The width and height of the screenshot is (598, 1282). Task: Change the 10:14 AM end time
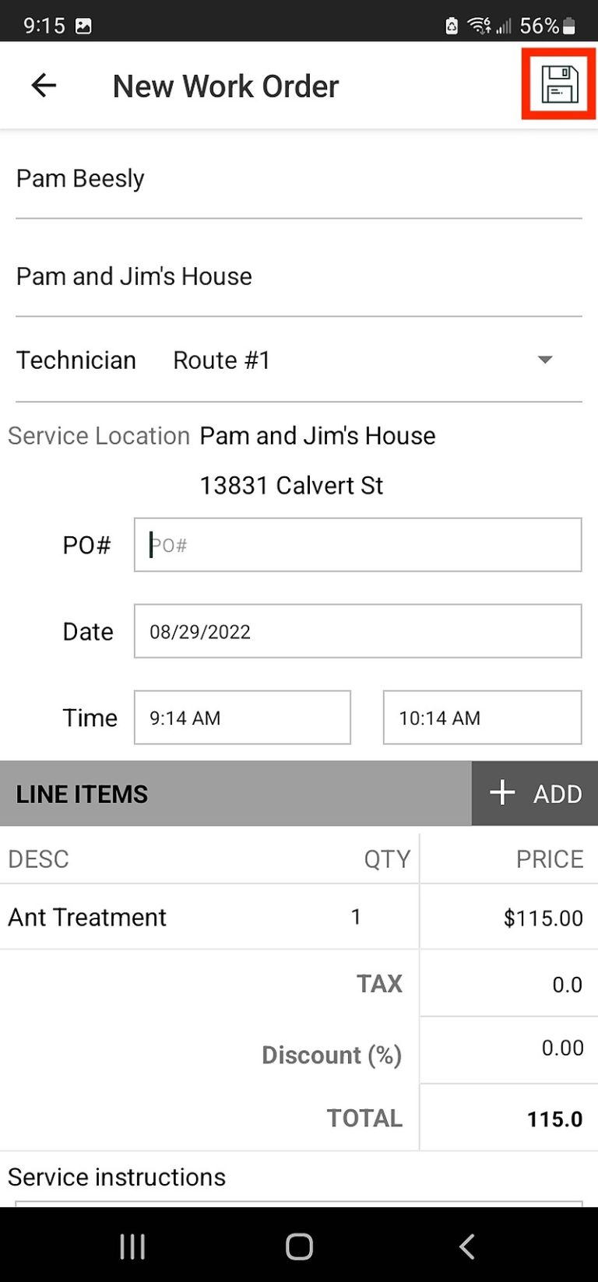point(482,718)
